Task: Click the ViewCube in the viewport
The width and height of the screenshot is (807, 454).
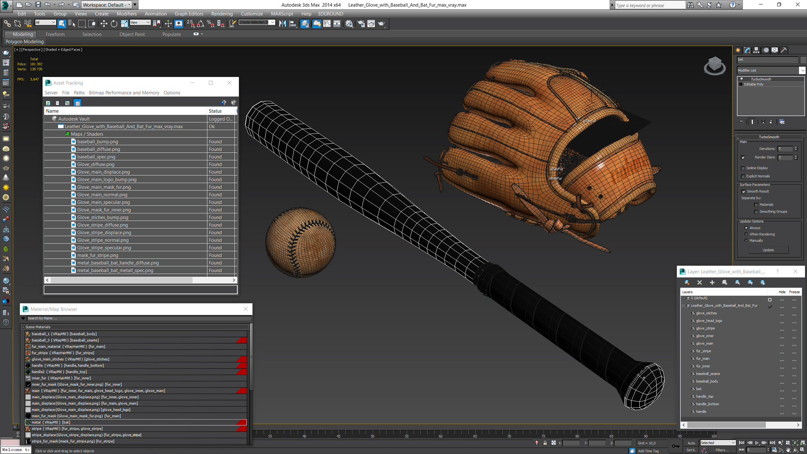Action: (x=715, y=66)
